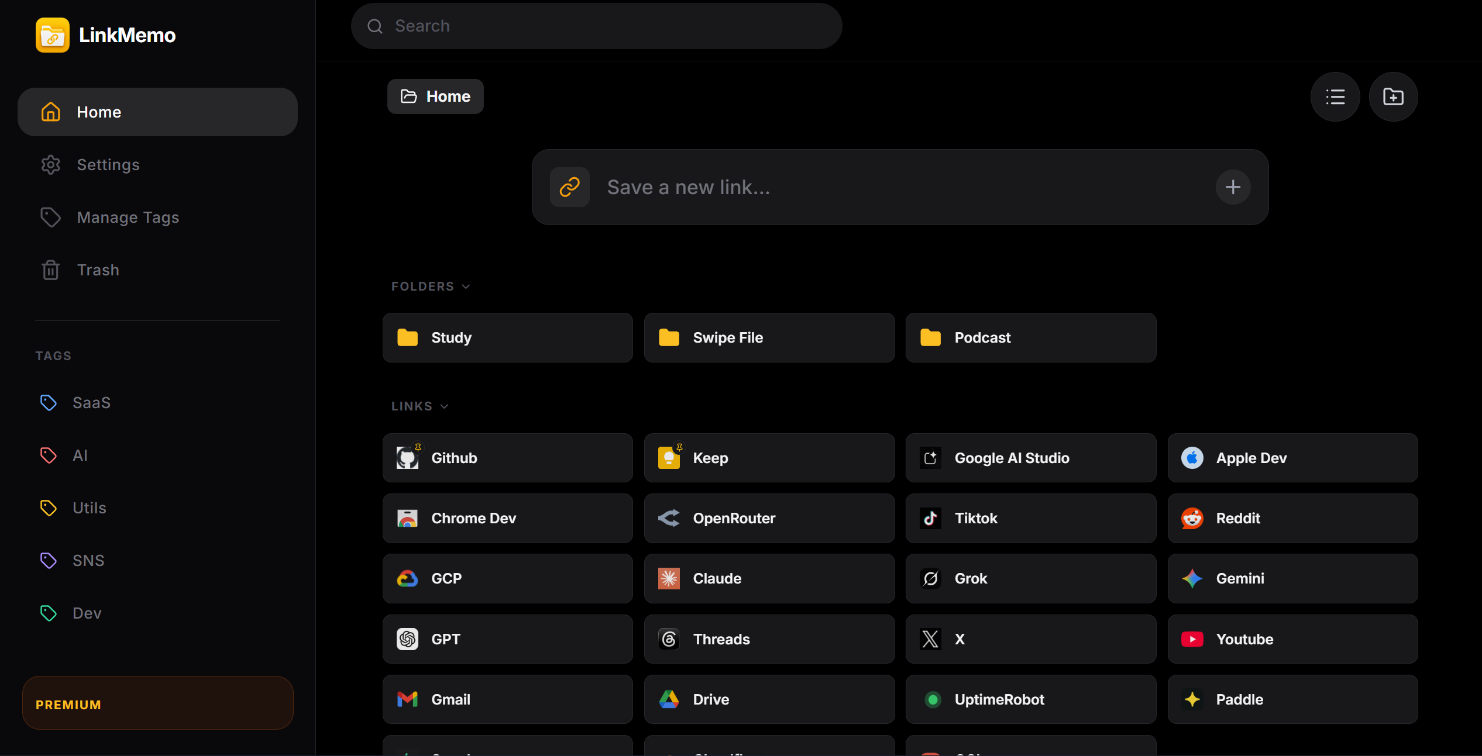1482x756 pixels.
Task: Click the GPT icon
Action: [407, 639]
